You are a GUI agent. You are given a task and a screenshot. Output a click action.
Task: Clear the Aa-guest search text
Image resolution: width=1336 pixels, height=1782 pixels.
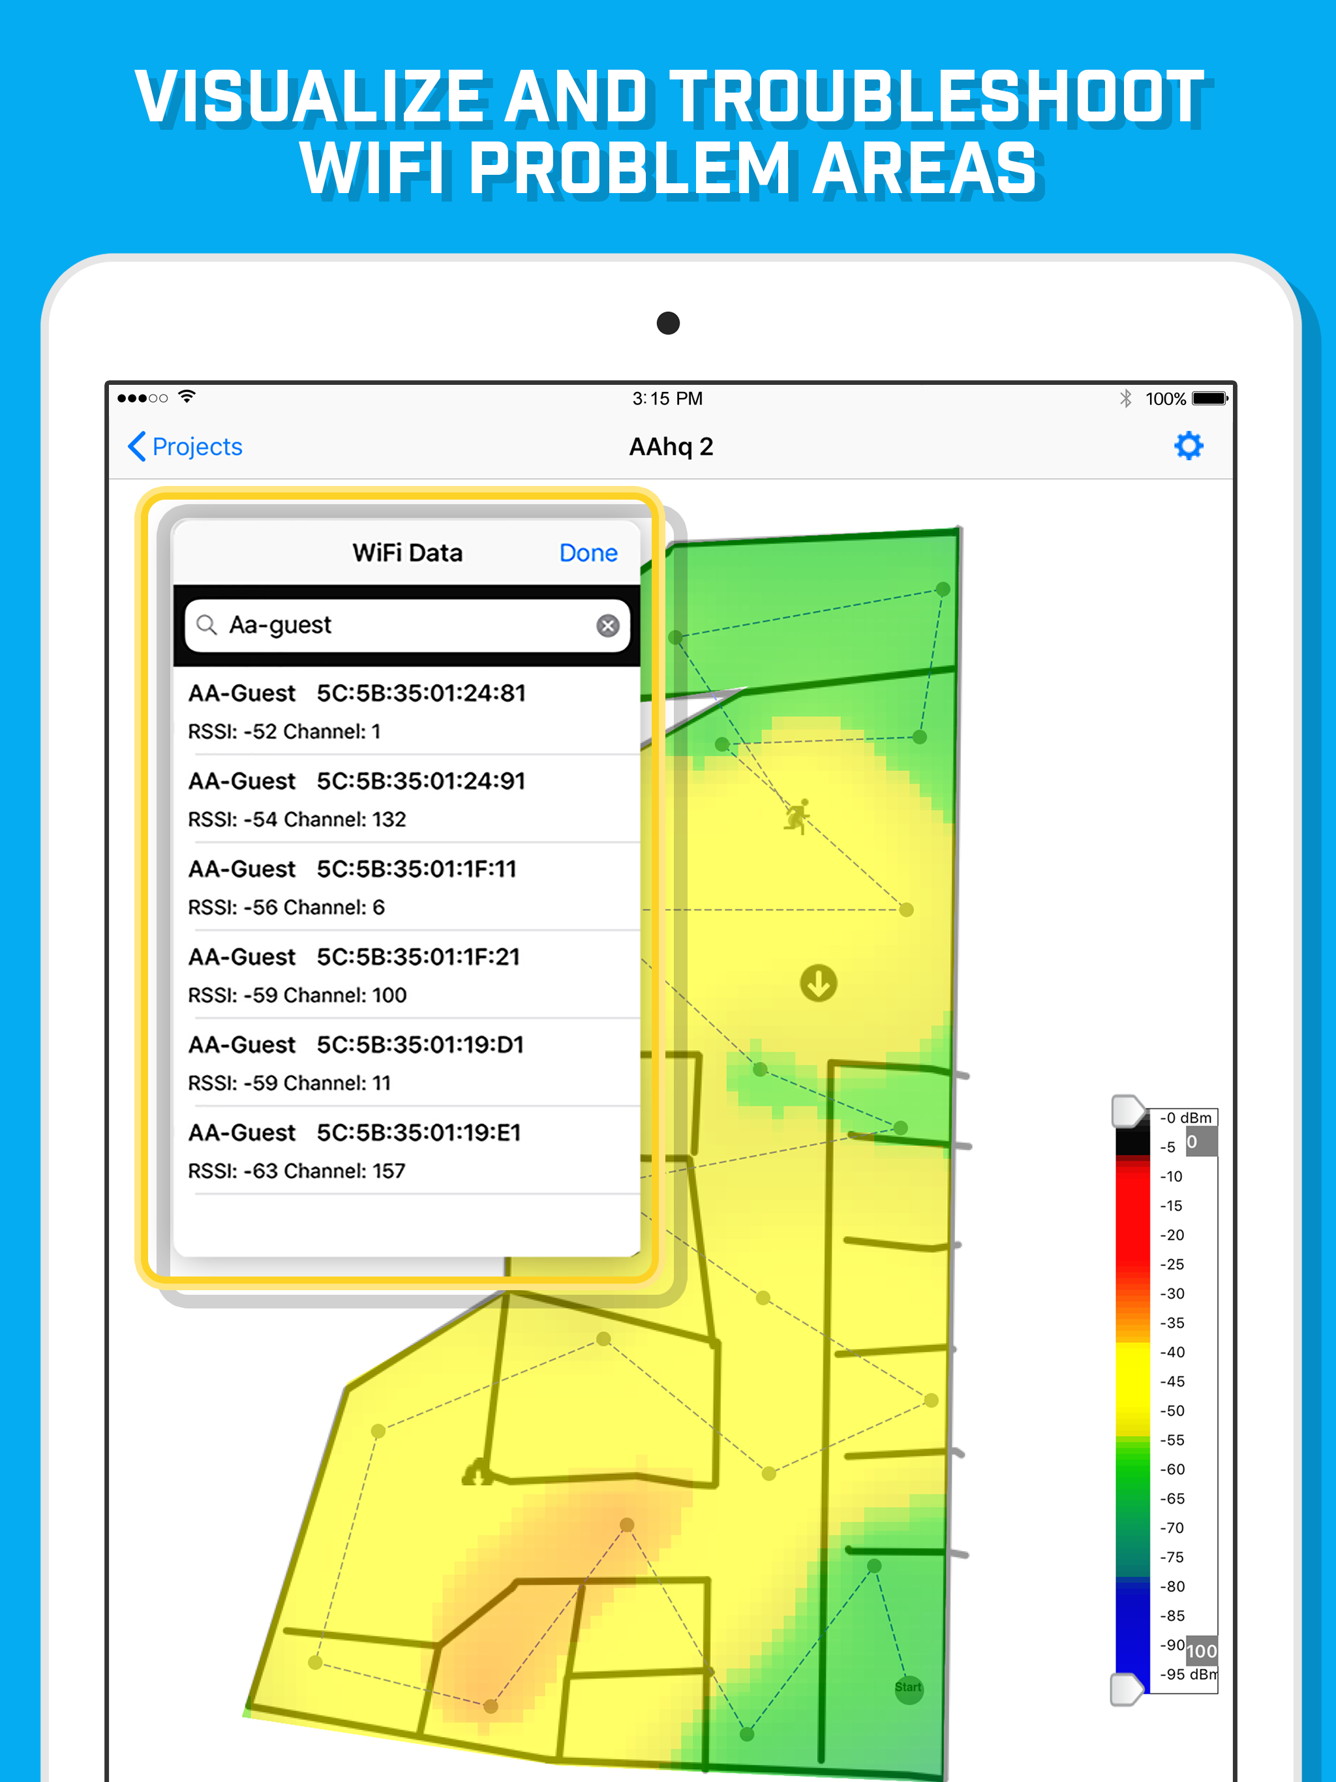click(x=607, y=625)
